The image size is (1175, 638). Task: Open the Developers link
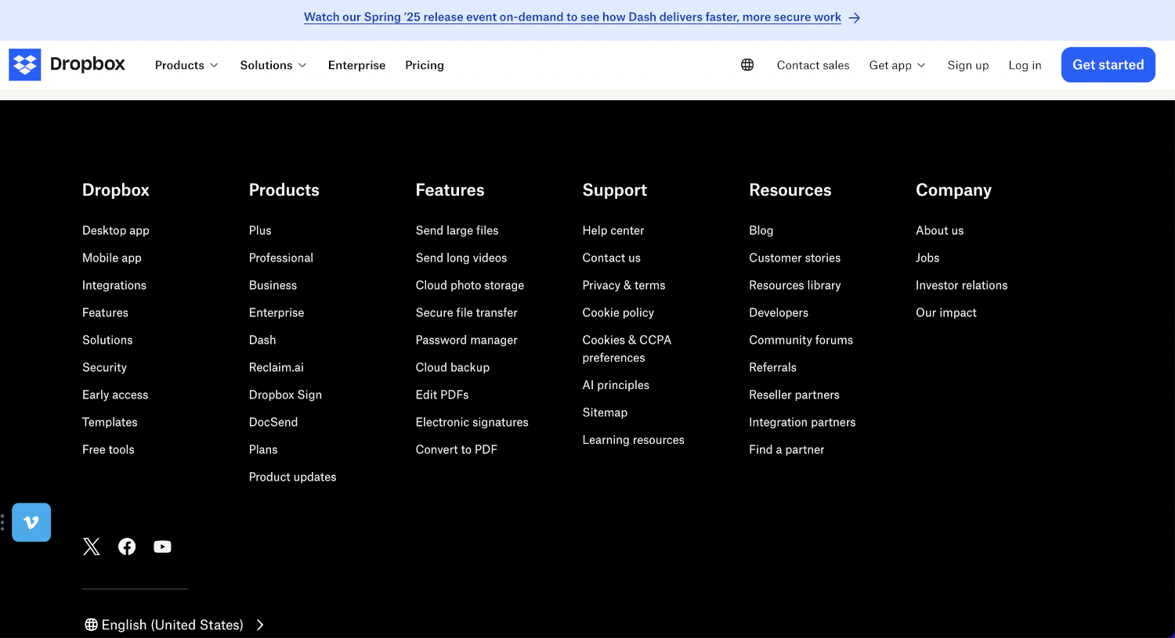point(779,312)
